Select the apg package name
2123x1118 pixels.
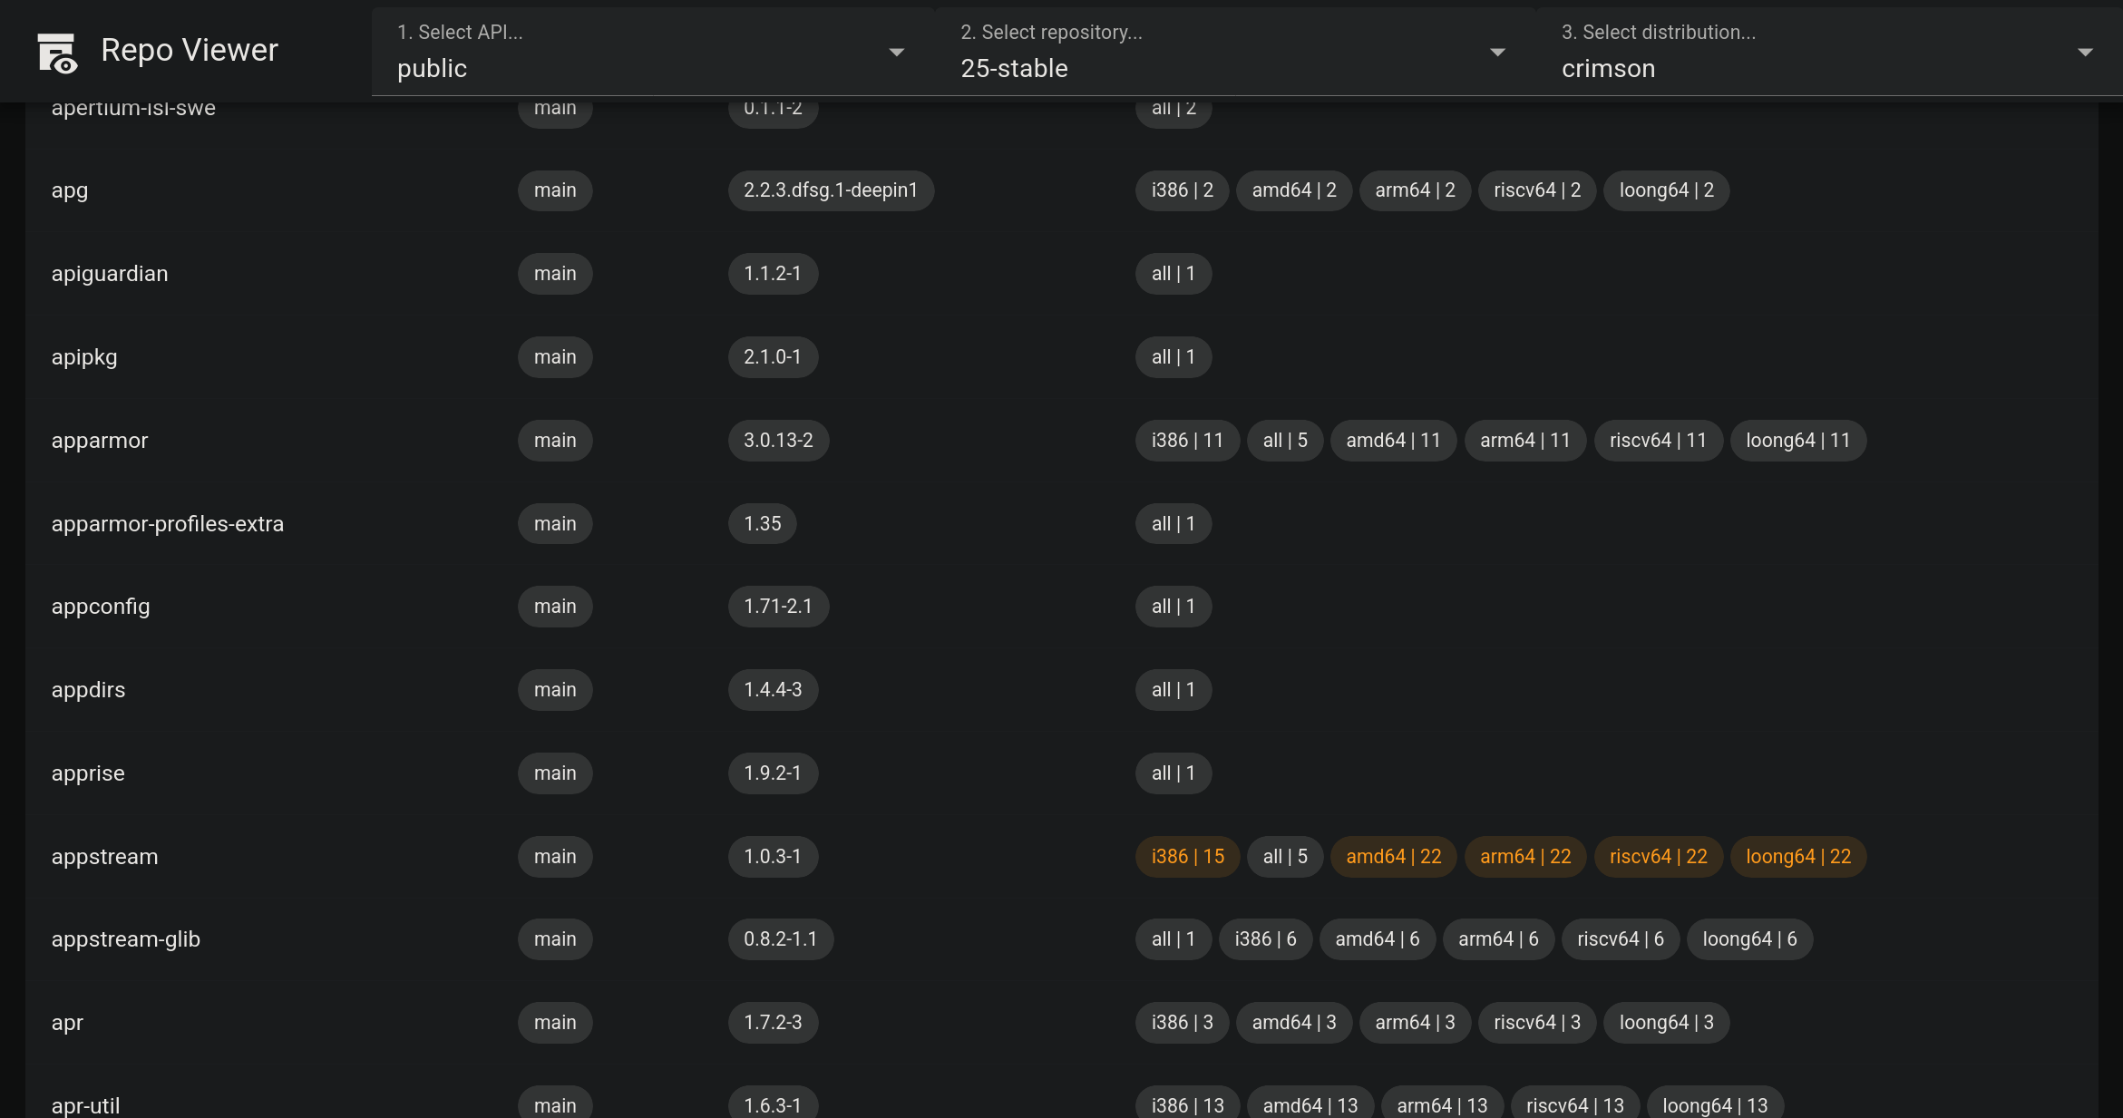click(70, 190)
